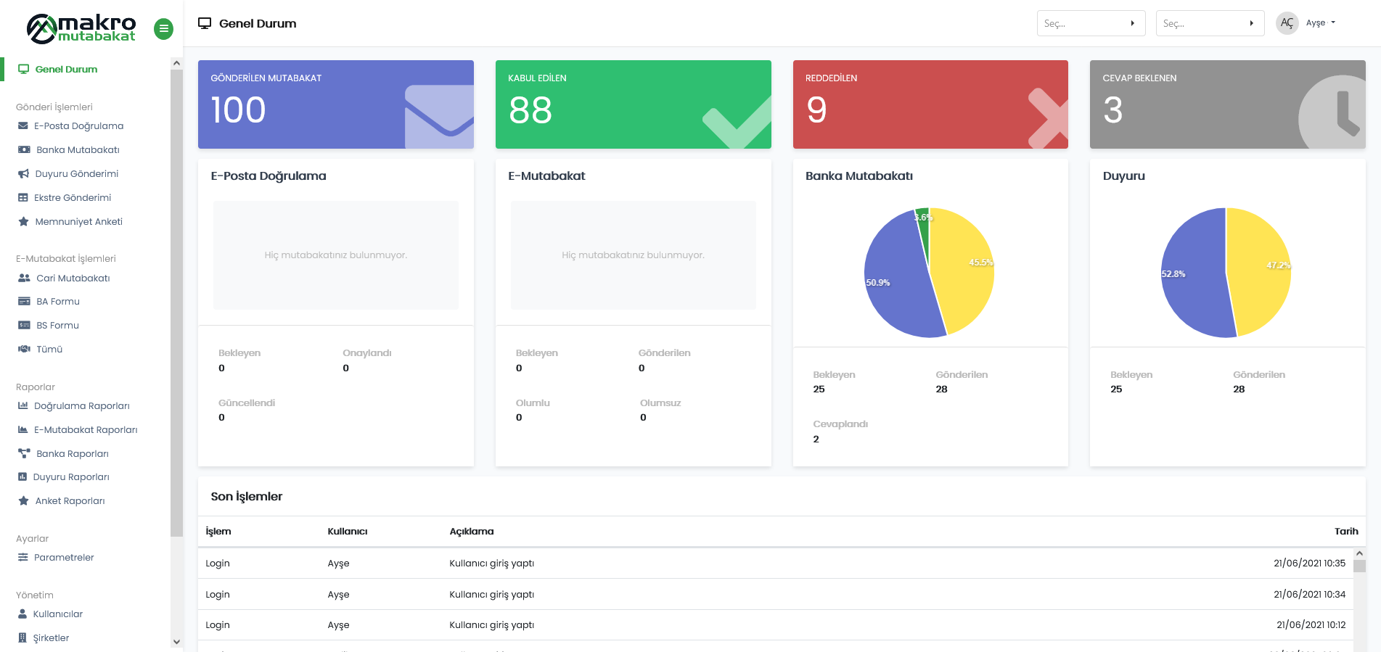Image resolution: width=1381 pixels, height=652 pixels.
Task: Click the Tümü handshake icon
Action: click(24, 350)
